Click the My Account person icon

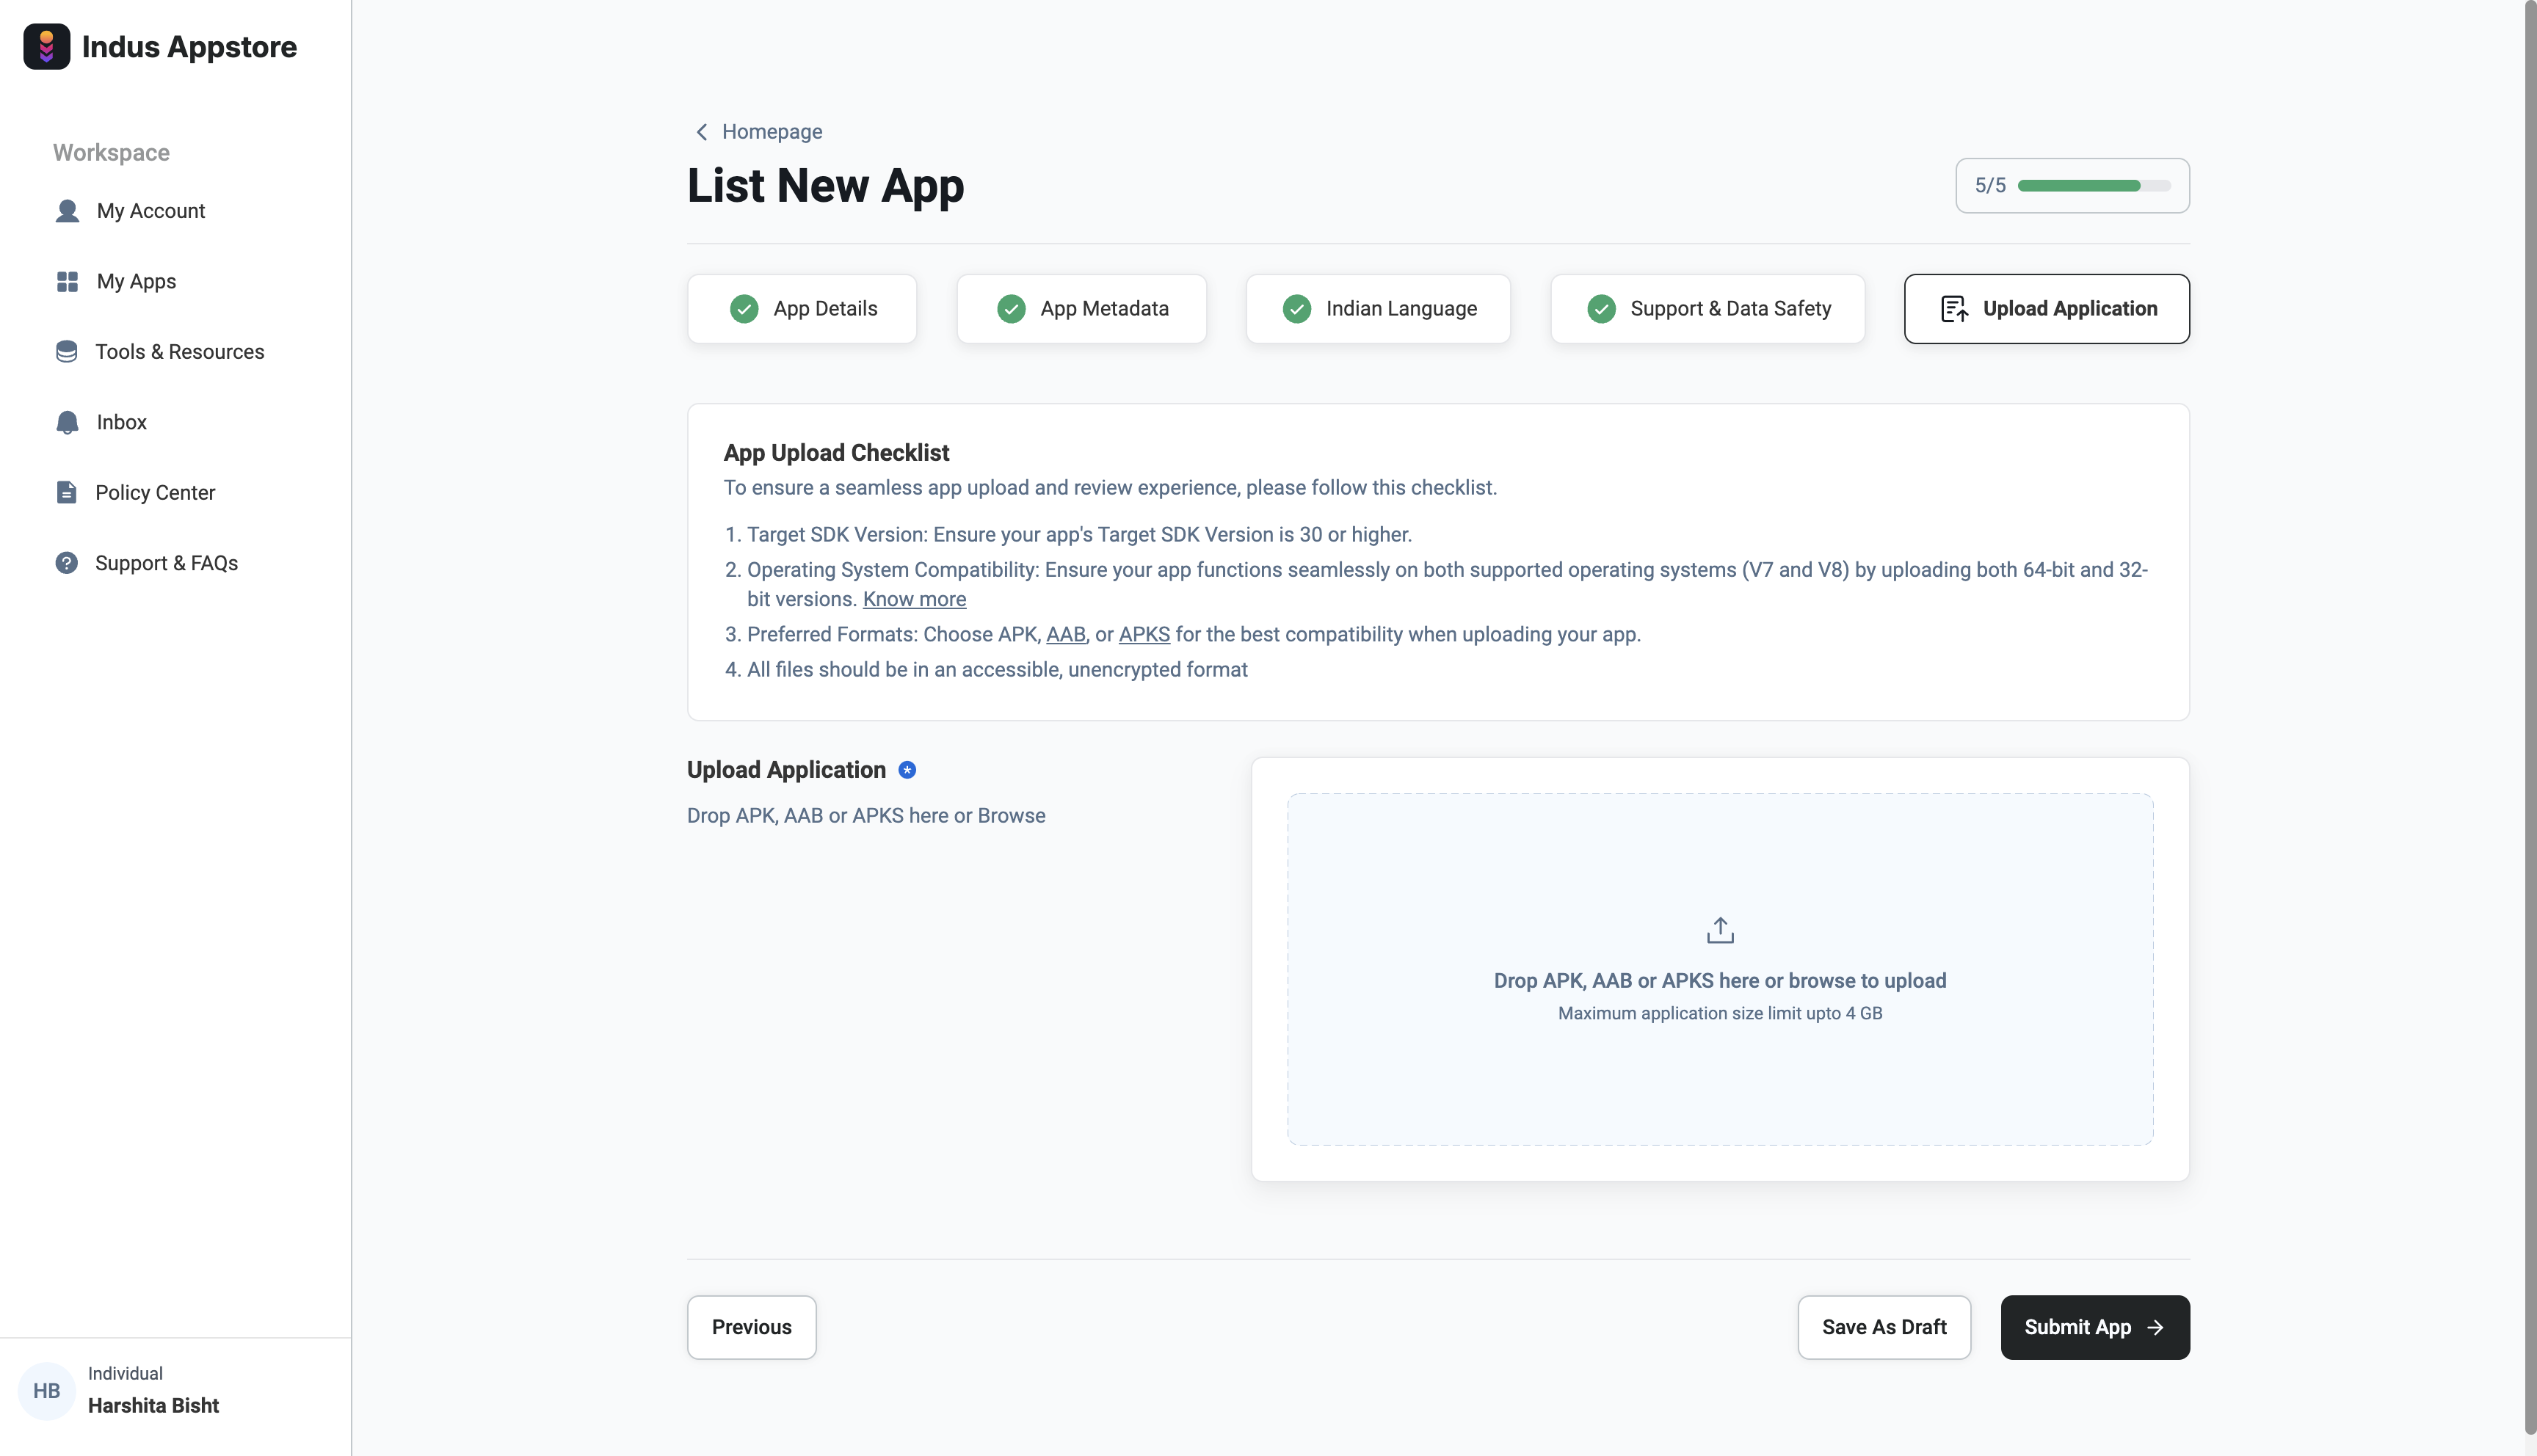coord(67,211)
